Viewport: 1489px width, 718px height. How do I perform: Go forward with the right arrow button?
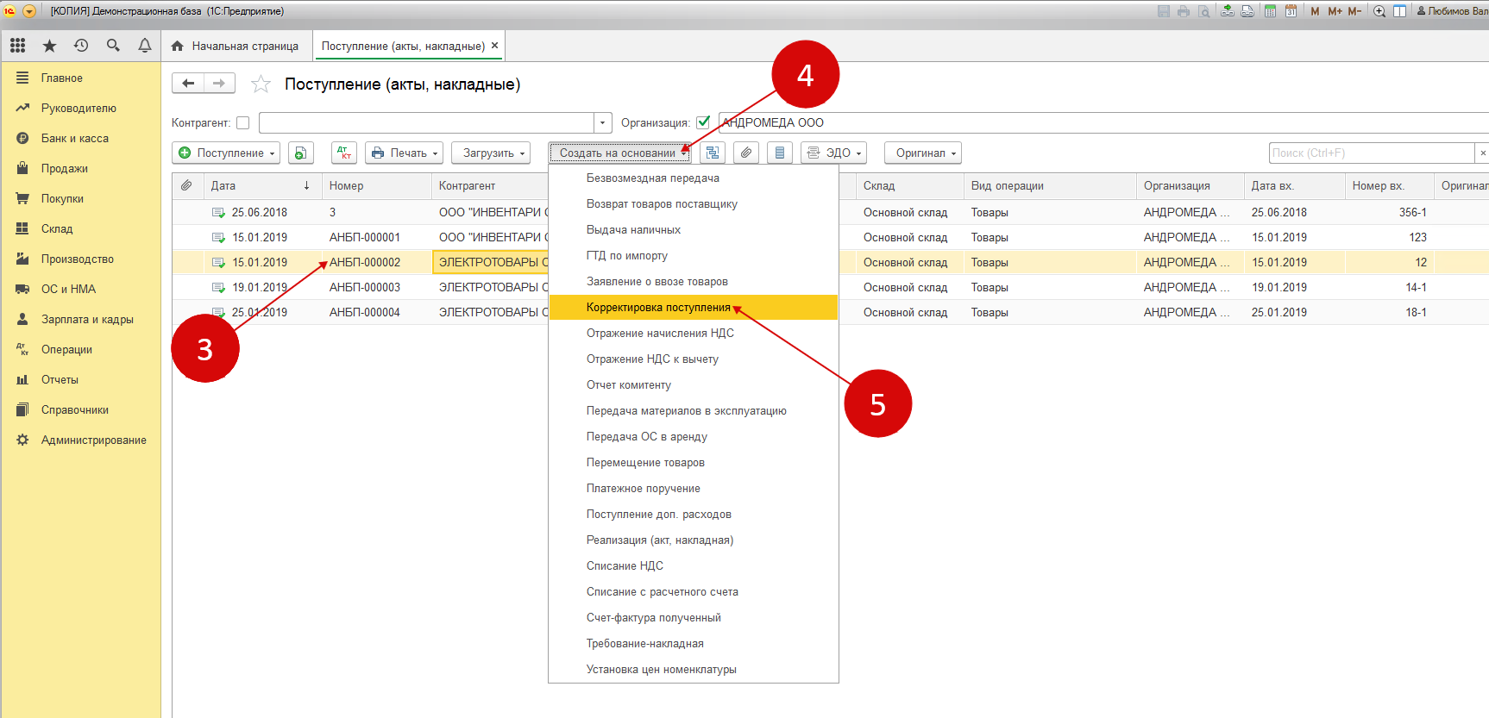click(x=219, y=84)
